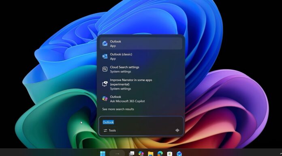Launch Microsoft 365 Copilot from taskbar

pos(141,154)
